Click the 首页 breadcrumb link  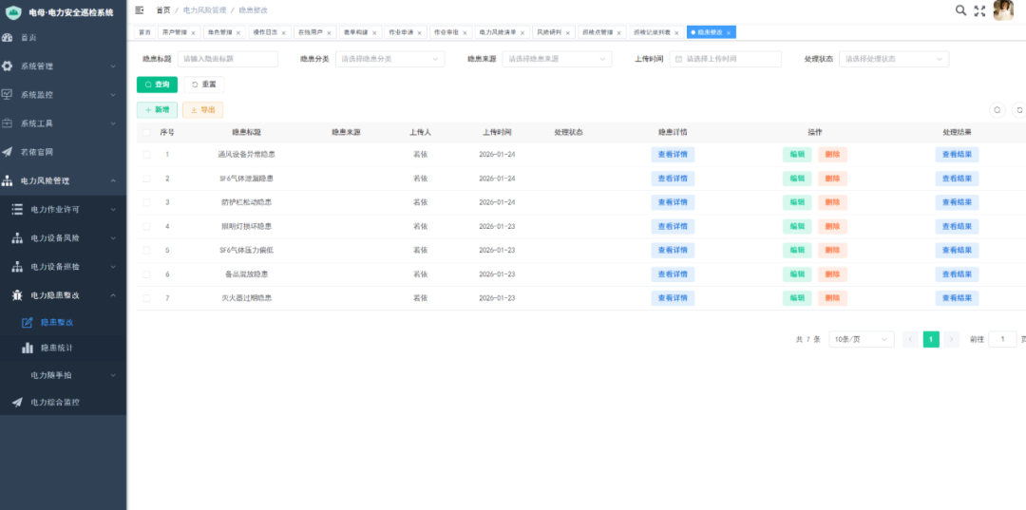coord(163,9)
